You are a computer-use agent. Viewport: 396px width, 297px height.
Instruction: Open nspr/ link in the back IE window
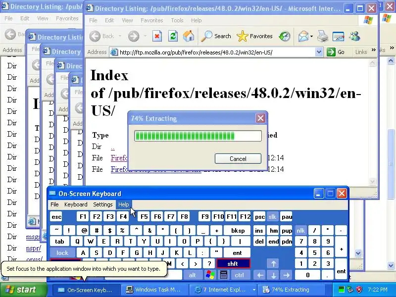tap(33, 248)
